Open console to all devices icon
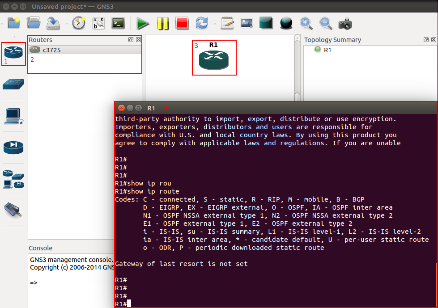This screenshot has height=308, width=438. coord(118,23)
